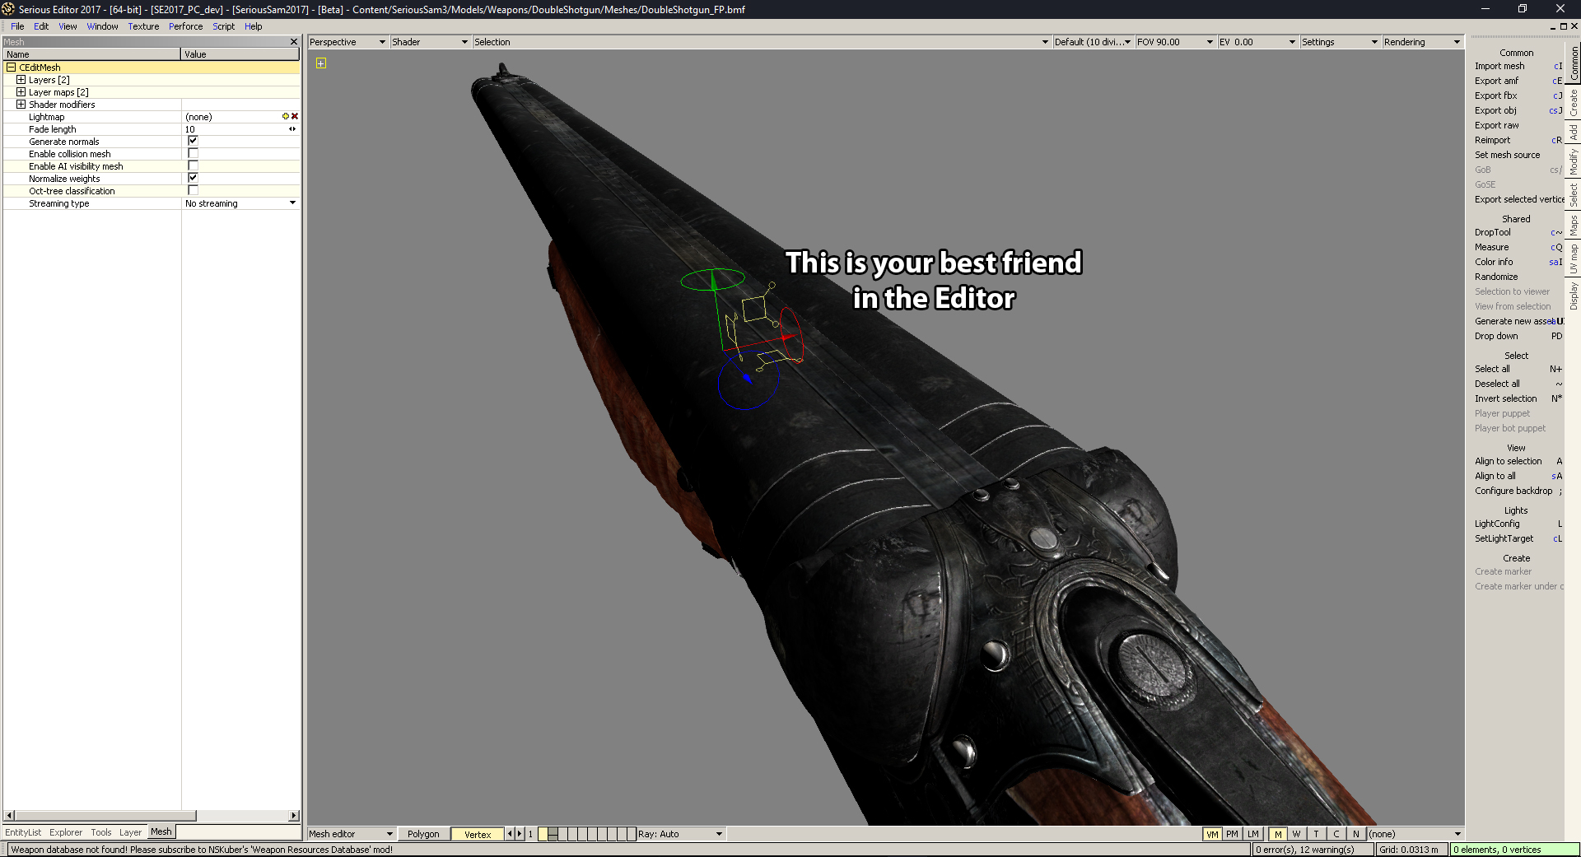The width and height of the screenshot is (1581, 857).
Task: Open the Rendering dropdown
Action: click(1422, 42)
